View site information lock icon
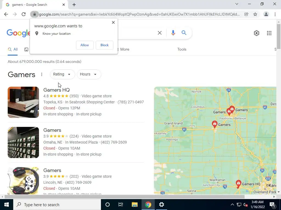This screenshot has width=281, height=210. tap(35, 14)
